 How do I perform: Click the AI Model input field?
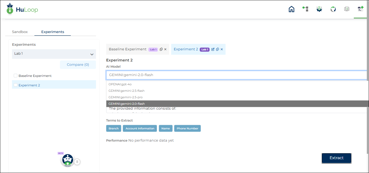click(236, 75)
